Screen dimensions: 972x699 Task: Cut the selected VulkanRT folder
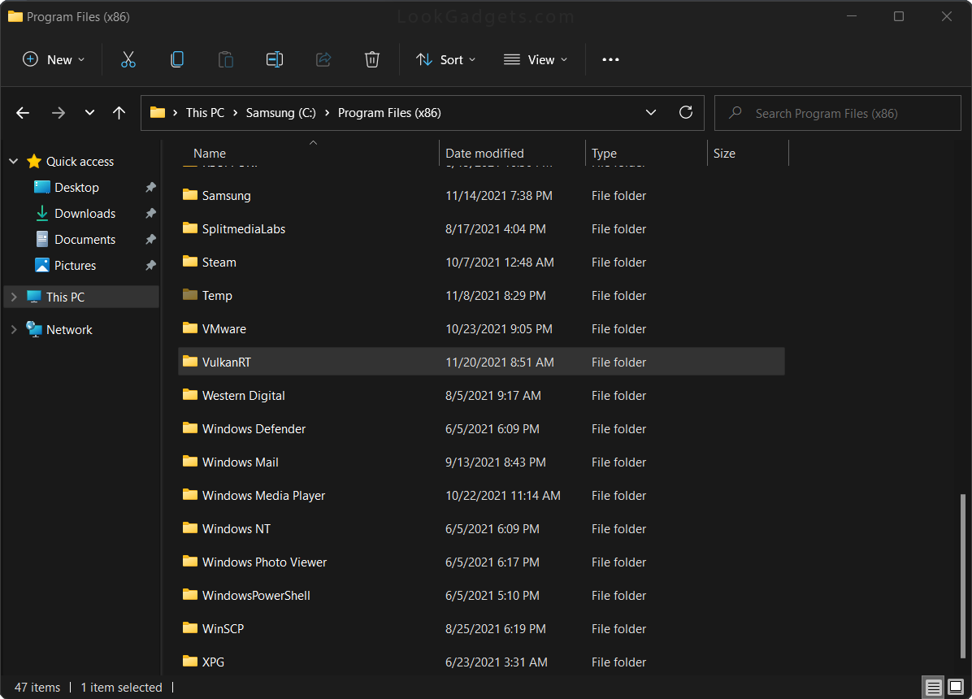coord(128,59)
